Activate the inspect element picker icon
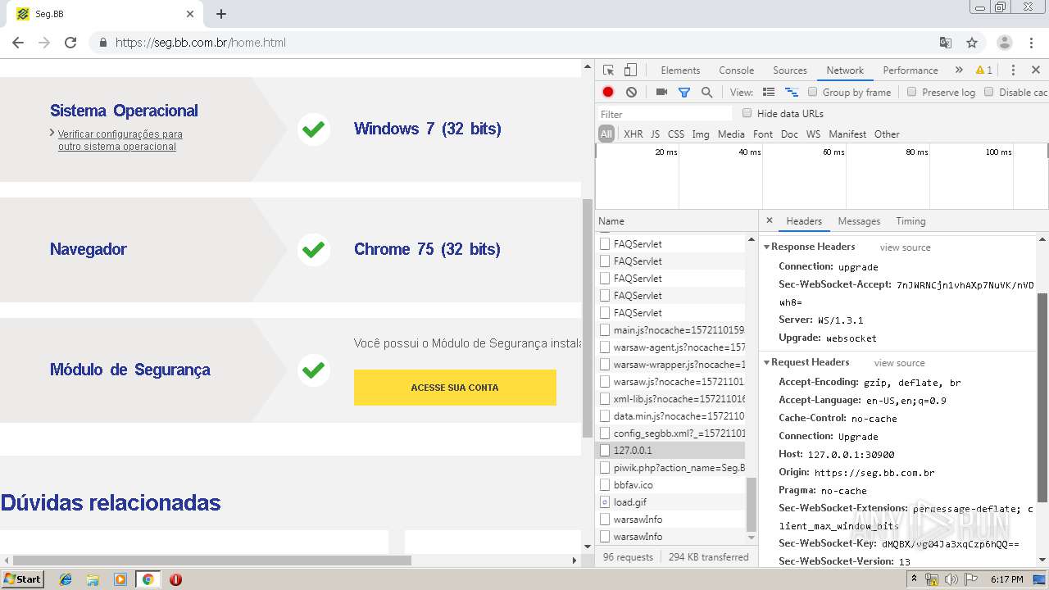The image size is (1049, 590). click(608, 70)
